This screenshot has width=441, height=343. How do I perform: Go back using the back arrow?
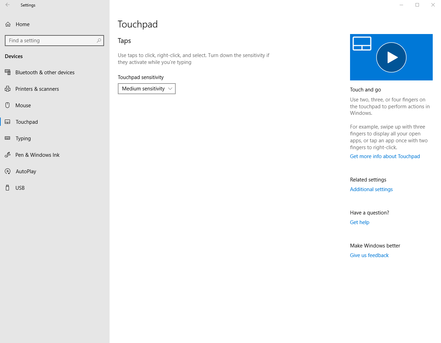pos(8,5)
